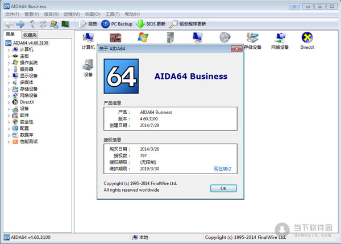Click the 现在续订 renew link

click(x=222, y=169)
